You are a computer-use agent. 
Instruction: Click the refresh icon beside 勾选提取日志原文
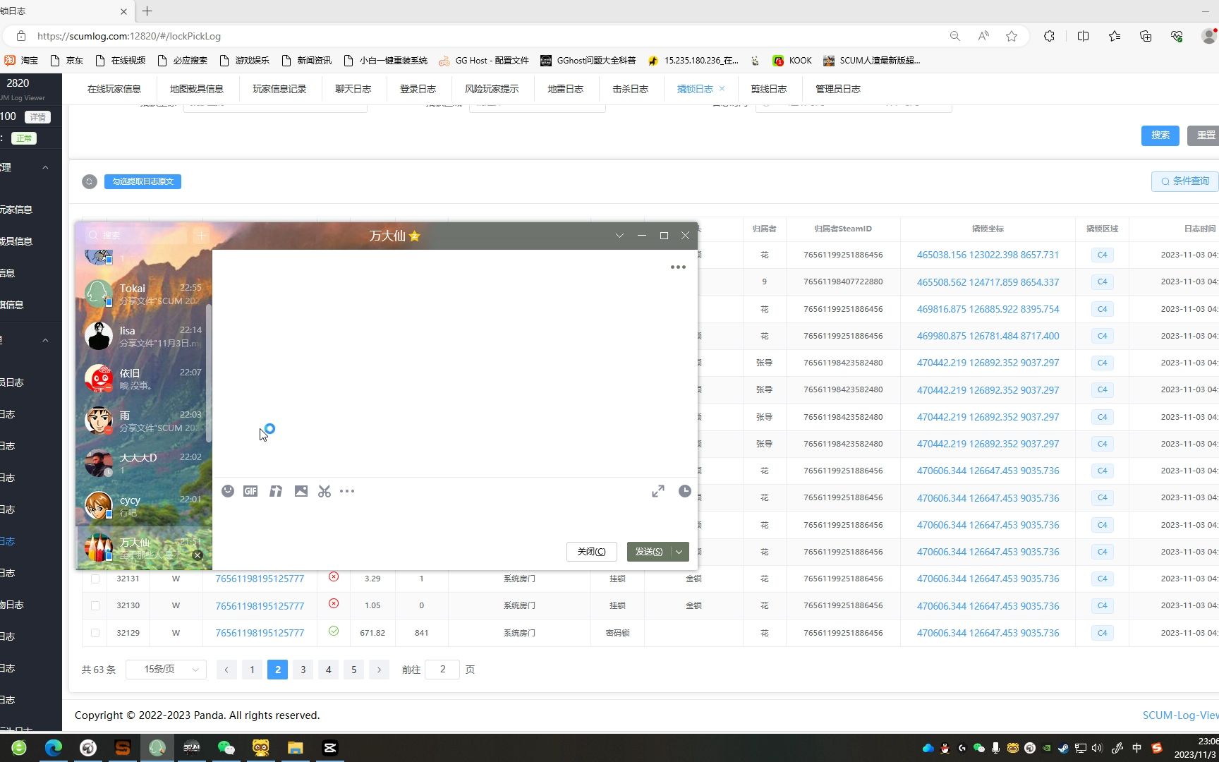click(x=89, y=181)
